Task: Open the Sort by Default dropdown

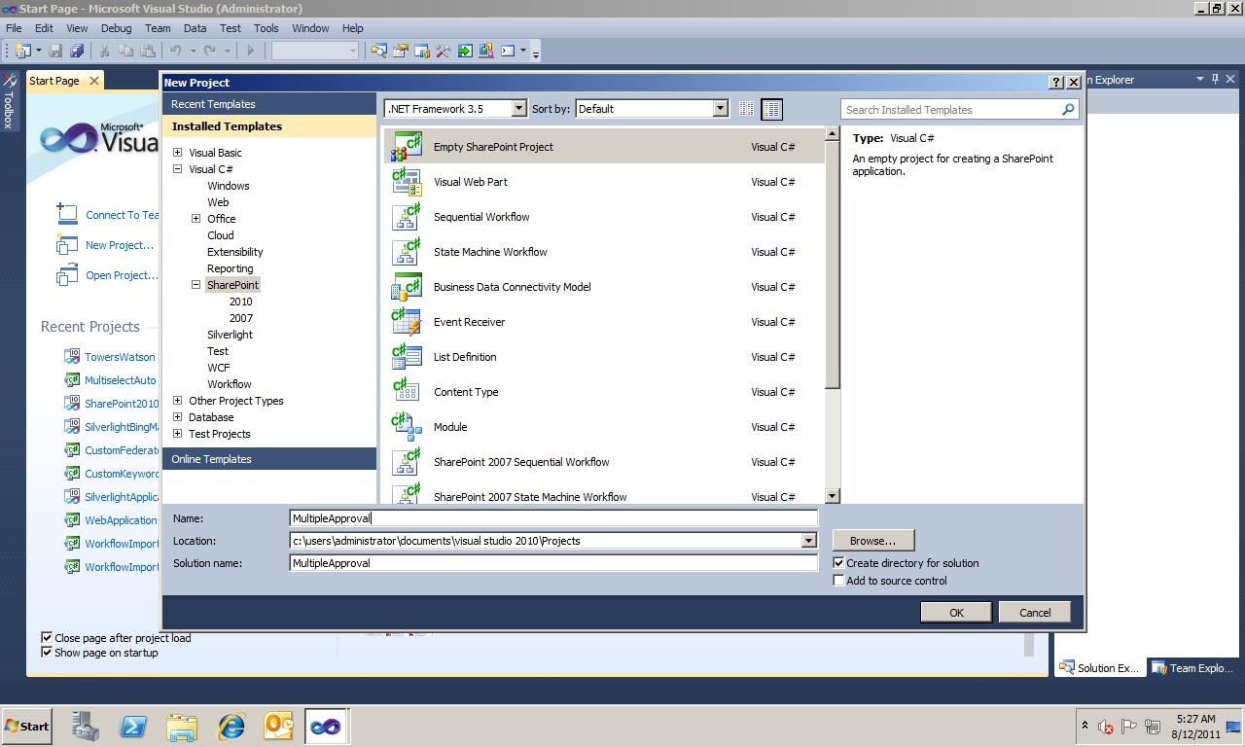Action: 721,109
